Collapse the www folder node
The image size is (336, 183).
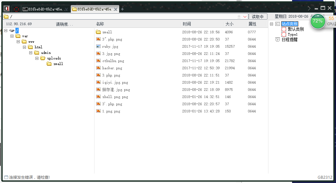point(18,42)
